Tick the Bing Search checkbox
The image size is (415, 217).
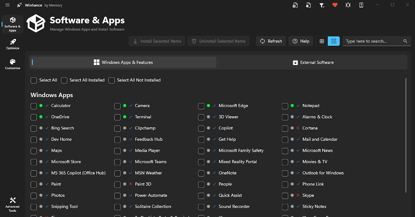[x=34, y=128]
